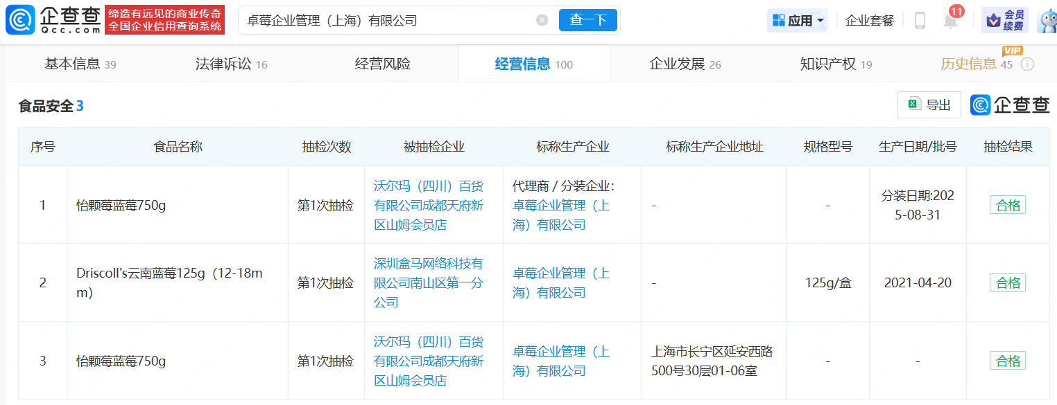Clear the search box with the x icon
Screen dimensions: 1057x405
click(542, 20)
